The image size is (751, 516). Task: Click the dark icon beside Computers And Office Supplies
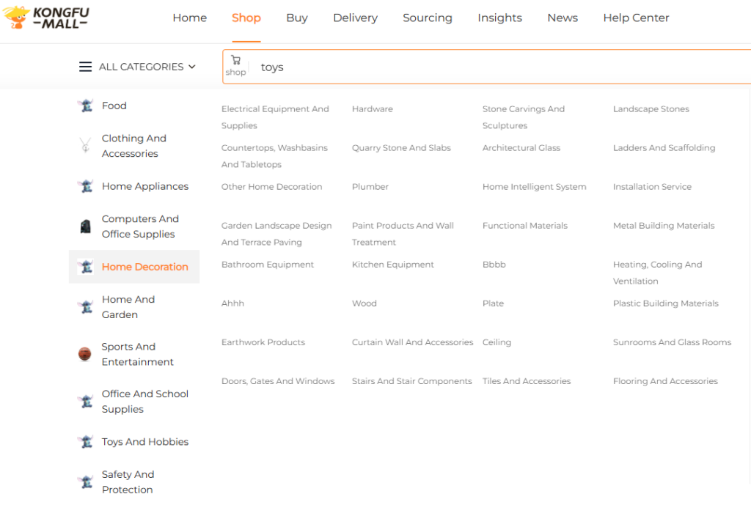tap(85, 226)
